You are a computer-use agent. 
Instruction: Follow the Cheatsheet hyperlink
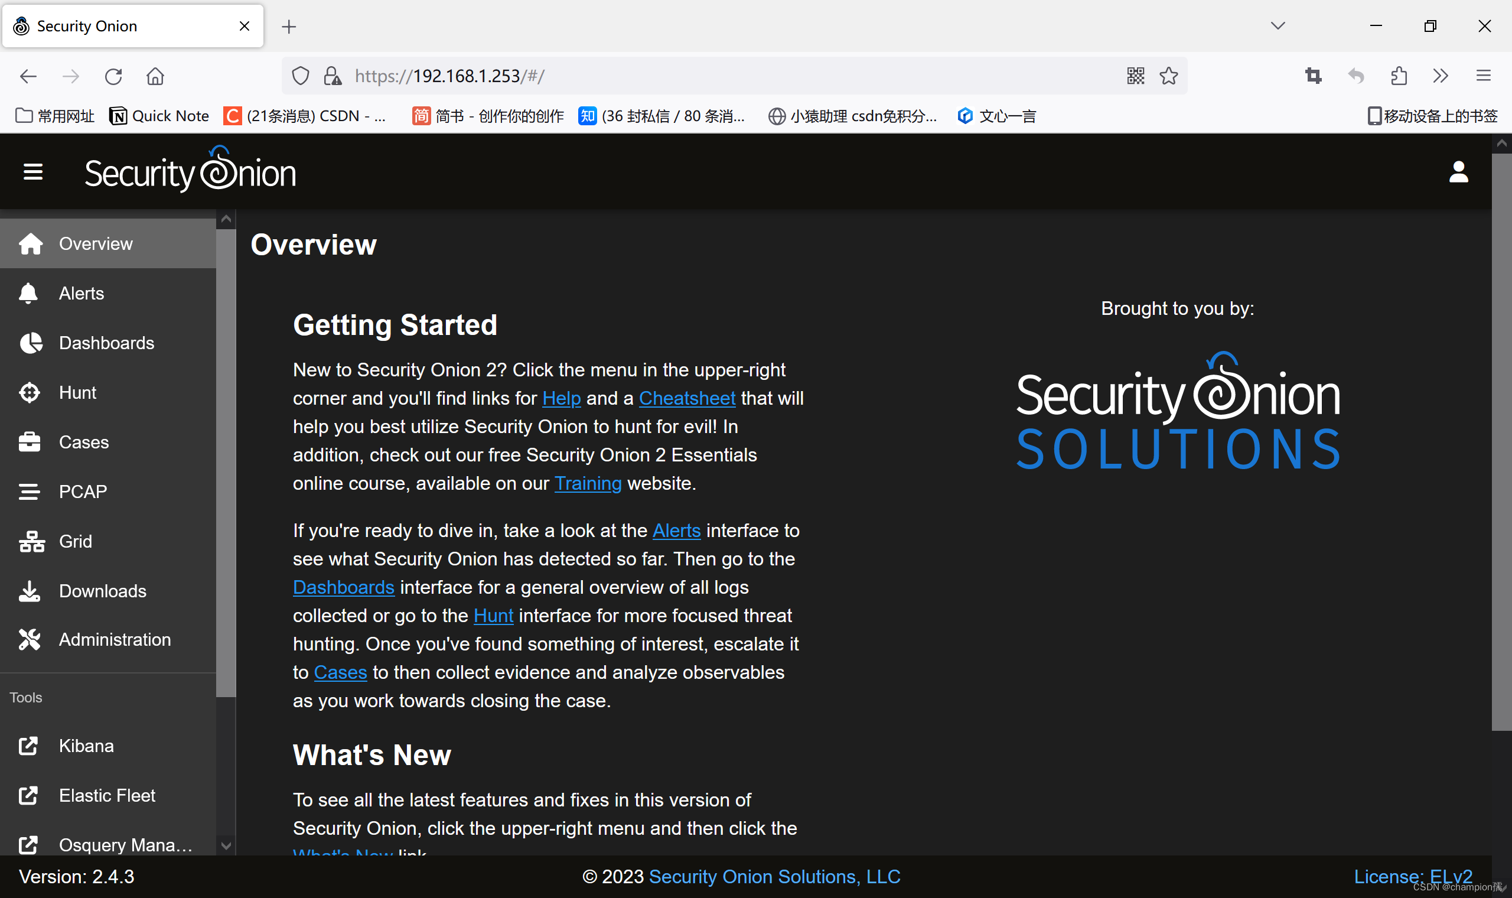[x=687, y=398]
